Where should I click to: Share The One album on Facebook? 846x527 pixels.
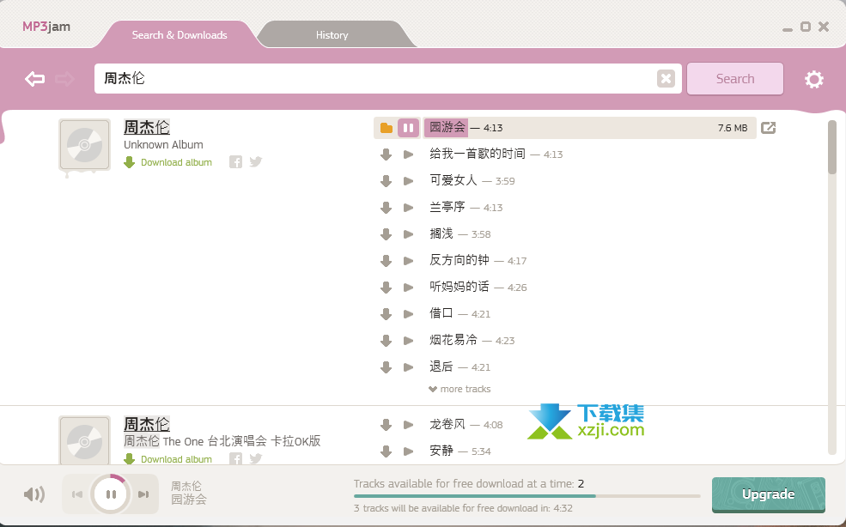236,458
